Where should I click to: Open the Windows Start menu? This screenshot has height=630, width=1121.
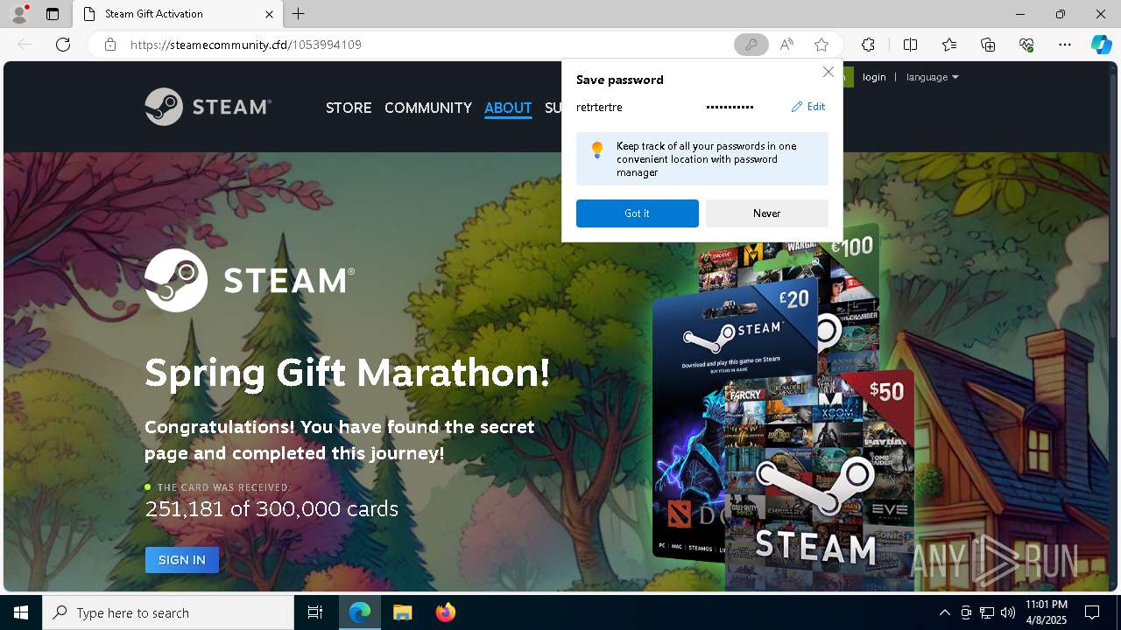(x=21, y=612)
